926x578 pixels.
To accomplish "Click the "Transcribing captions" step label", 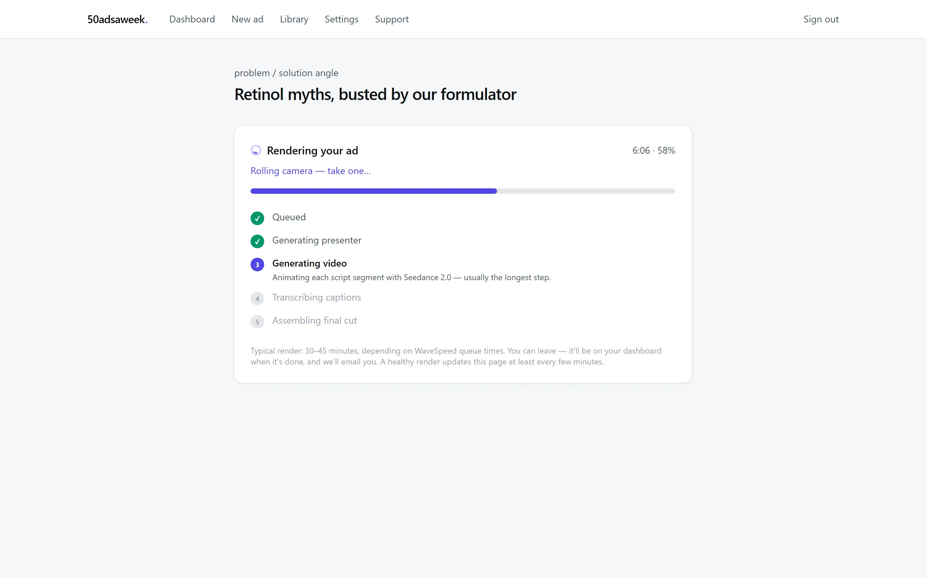I will [317, 297].
